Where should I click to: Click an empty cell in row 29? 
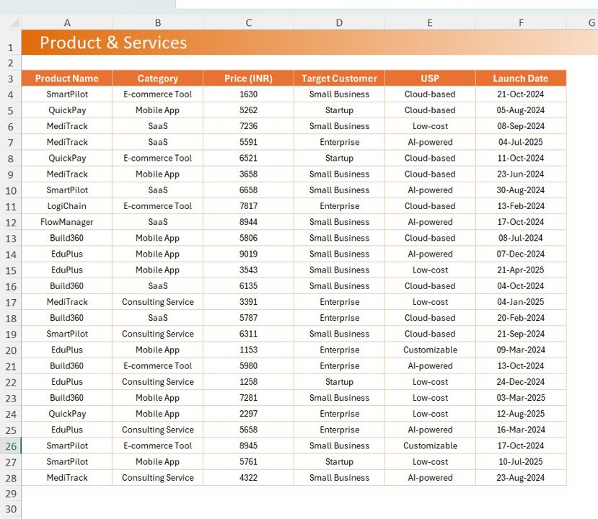[x=248, y=494]
